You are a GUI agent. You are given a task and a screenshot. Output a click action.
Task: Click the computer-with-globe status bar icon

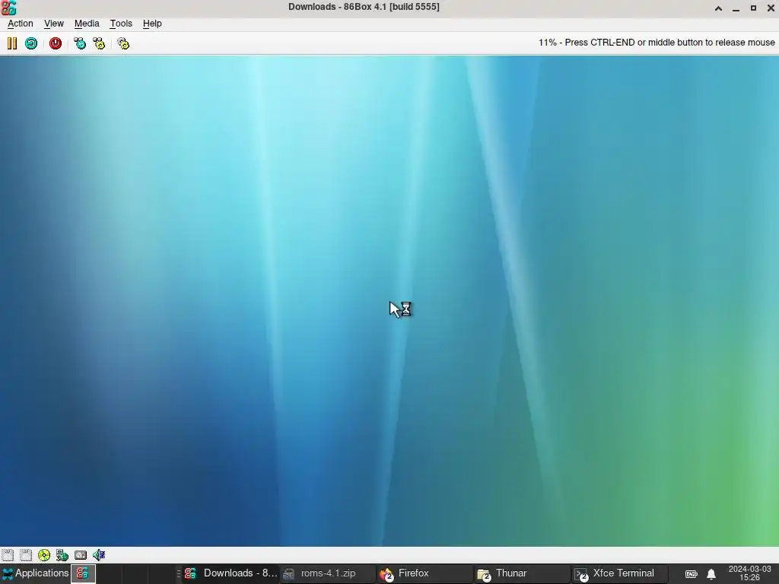coord(62,554)
